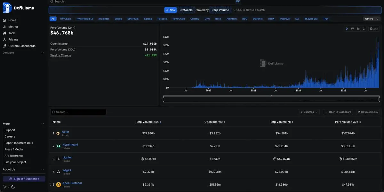Collapse the More section
Viewport: 384px width, 192px height.
(23, 124)
